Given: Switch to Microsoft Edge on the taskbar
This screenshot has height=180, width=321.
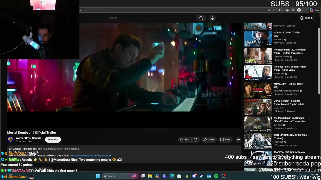Looking at the screenshot, I should click(x=172, y=176).
